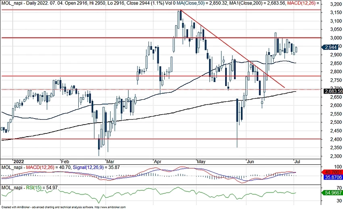The width and height of the screenshot is (343, 209).
Task: Click the Mar label on the date axis
Action: pos(110,162)
